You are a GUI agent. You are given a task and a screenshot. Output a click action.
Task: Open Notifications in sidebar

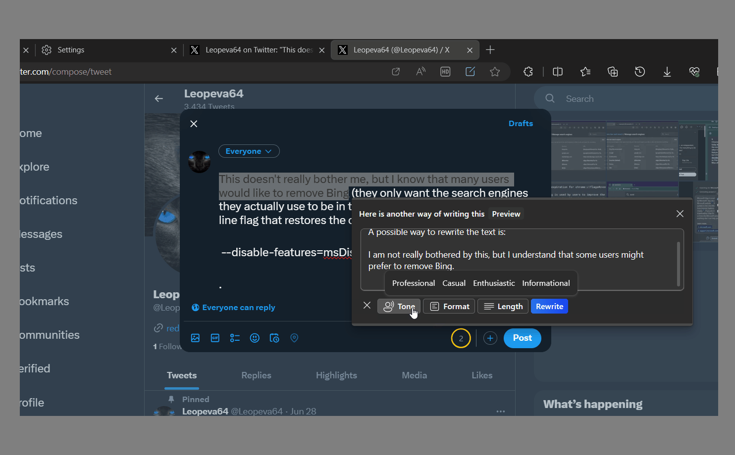[x=49, y=201]
